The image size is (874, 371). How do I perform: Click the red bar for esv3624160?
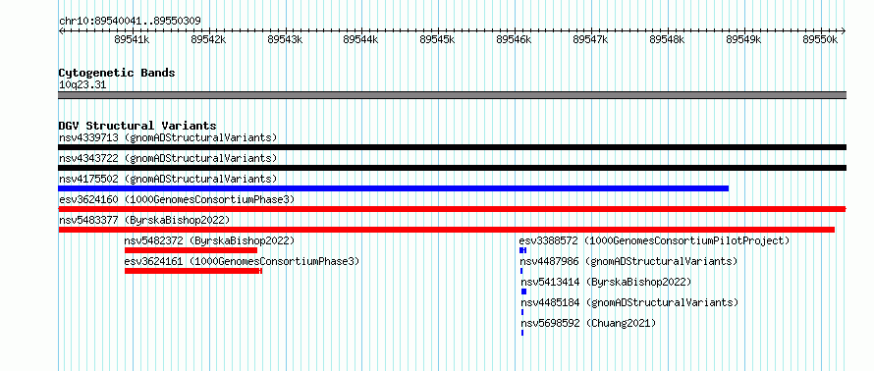click(x=452, y=209)
